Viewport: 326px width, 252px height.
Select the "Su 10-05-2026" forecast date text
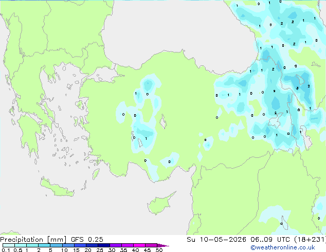tap(216, 239)
